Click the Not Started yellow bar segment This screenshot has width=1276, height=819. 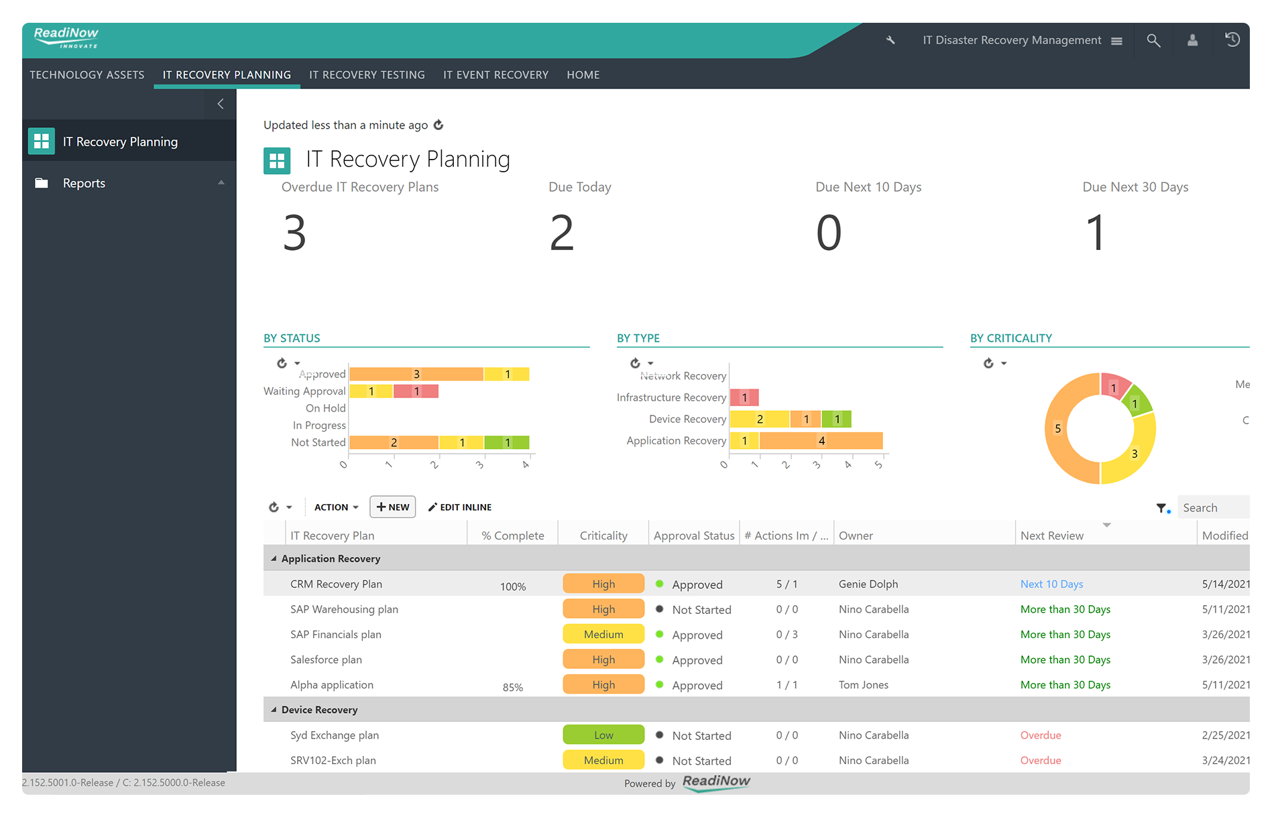461,442
